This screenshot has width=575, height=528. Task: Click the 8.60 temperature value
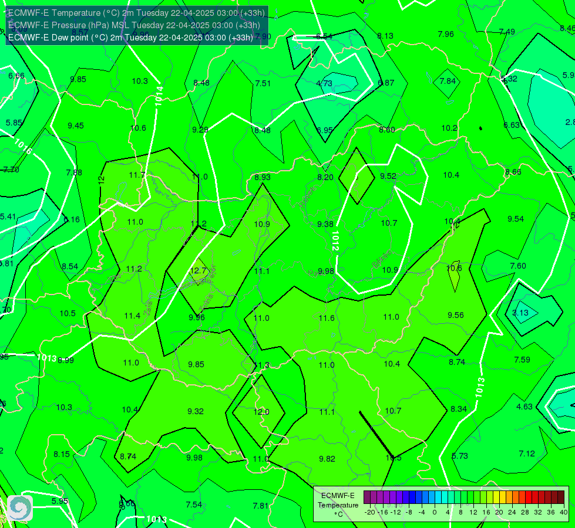pos(387,130)
